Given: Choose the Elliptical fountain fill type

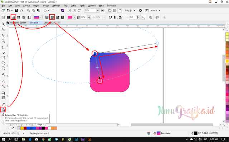Looking at the screenshot, I should pyautogui.click(x=52, y=17).
